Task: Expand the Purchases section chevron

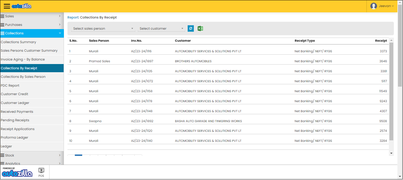Action: pos(60,25)
